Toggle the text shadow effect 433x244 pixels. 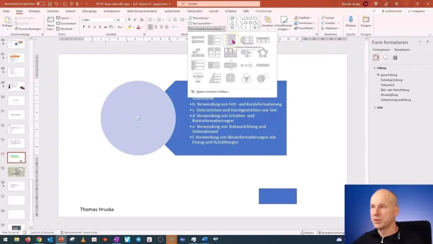(100, 27)
